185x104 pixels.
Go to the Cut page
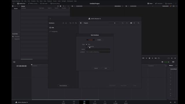(74, 102)
